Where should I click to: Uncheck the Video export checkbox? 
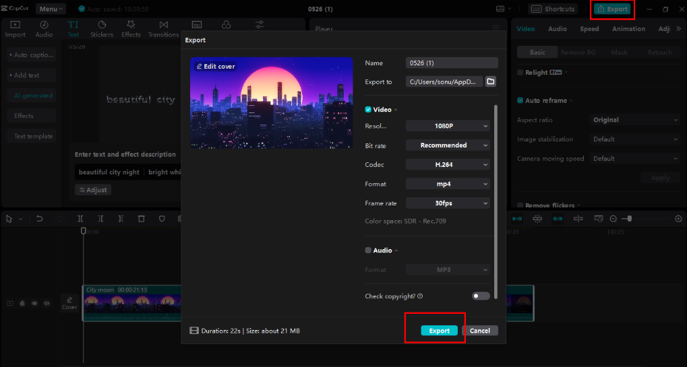pos(368,109)
